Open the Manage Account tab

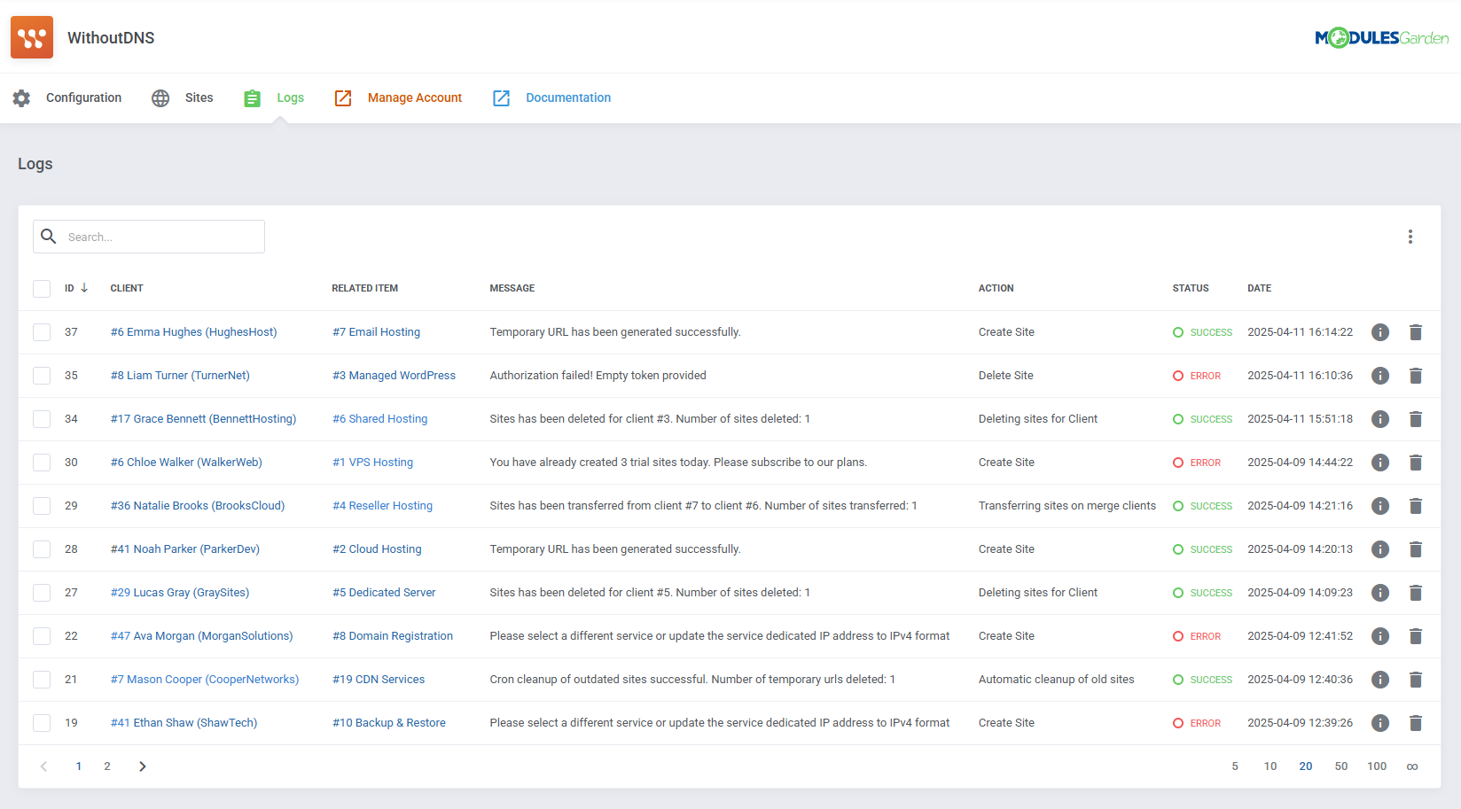[414, 97]
